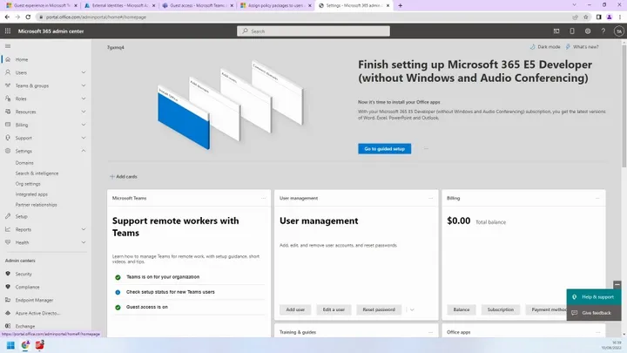Click Add user button
627x353 pixels.
pos(295,309)
